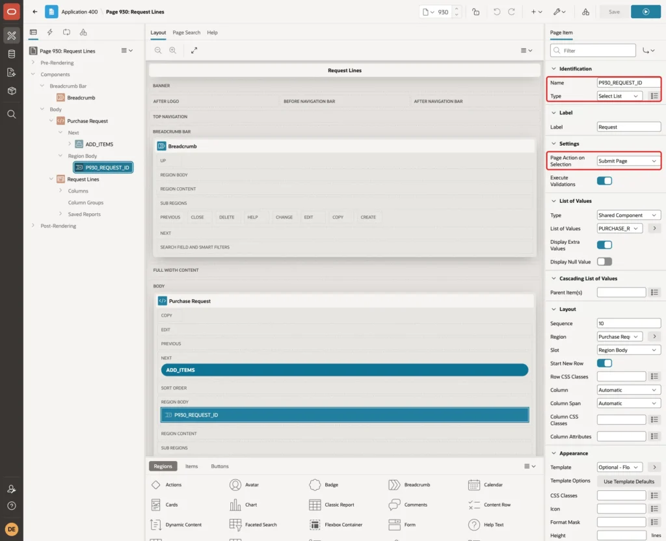The width and height of the screenshot is (666, 541).
Task: Open the Page Action on Selection dropdown
Action: pos(629,161)
